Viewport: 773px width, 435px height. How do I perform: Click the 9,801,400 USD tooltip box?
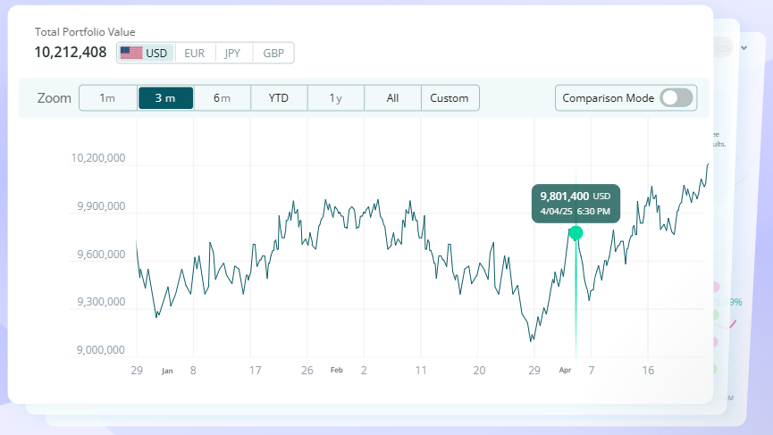[576, 204]
